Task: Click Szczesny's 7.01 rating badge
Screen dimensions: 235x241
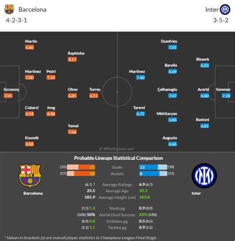Action: (8, 96)
